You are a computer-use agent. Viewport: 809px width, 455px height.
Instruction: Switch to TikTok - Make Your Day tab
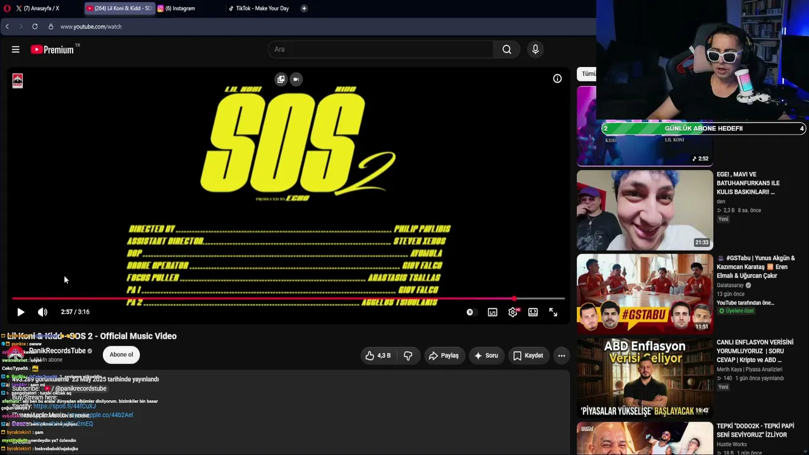[259, 8]
